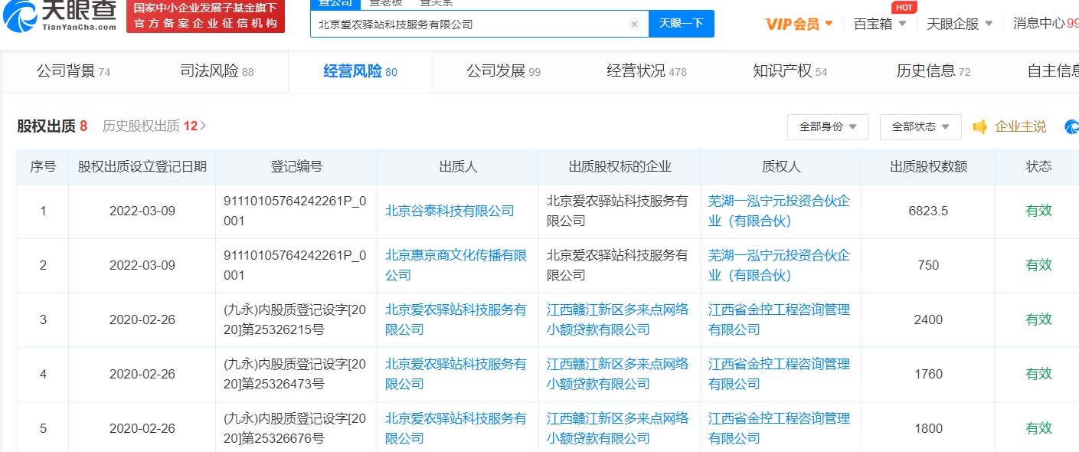Screen dimensions: 1079x452
Task: Select the 经营风险 tab
Action: point(360,71)
